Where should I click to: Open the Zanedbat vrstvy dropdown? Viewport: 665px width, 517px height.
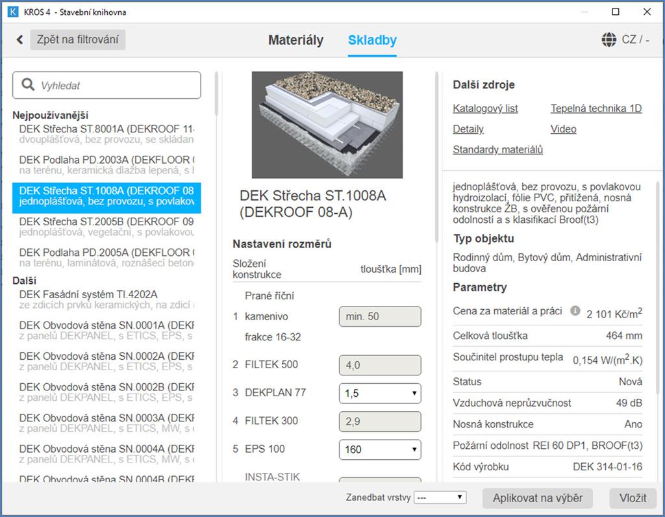[x=440, y=498]
